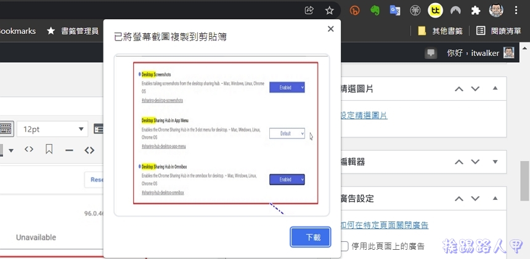
Task: Click the share page icon in address bar
Action: [309, 10]
